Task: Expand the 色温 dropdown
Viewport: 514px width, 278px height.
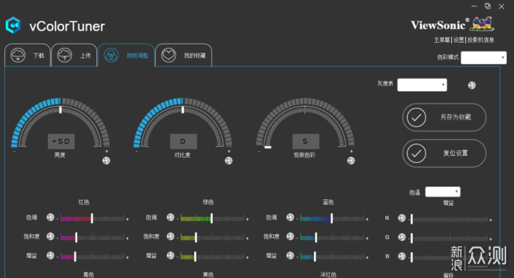Action: (443, 192)
